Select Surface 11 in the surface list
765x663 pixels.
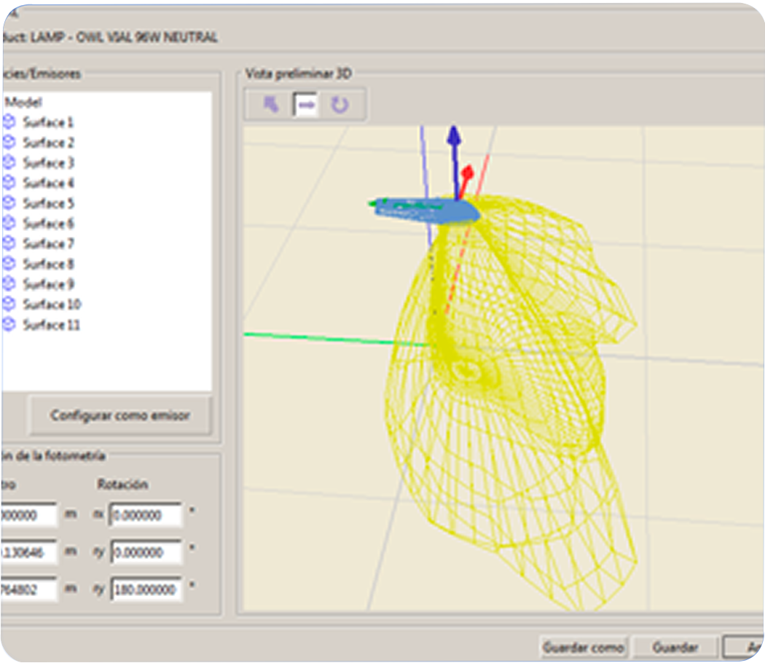(x=51, y=325)
